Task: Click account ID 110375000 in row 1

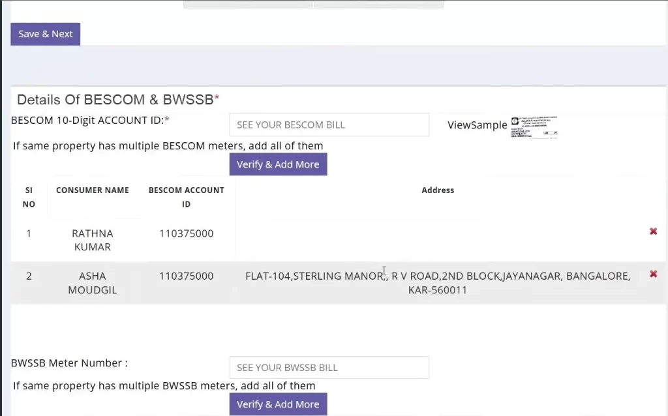Action: [x=186, y=233]
